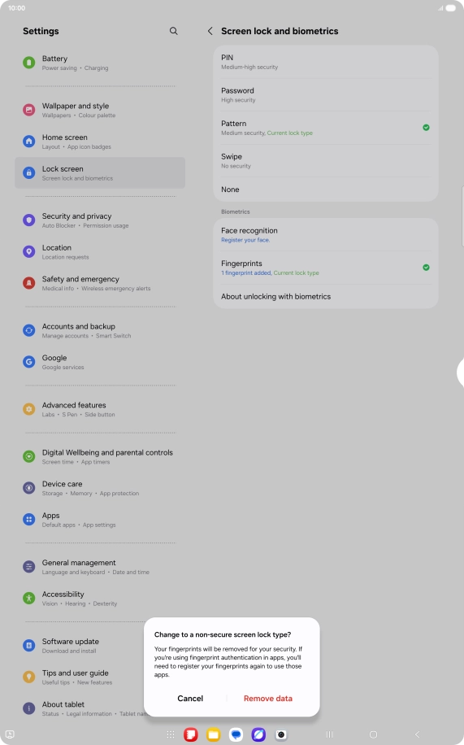Open the blue Messages app in taskbar

click(x=236, y=734)
